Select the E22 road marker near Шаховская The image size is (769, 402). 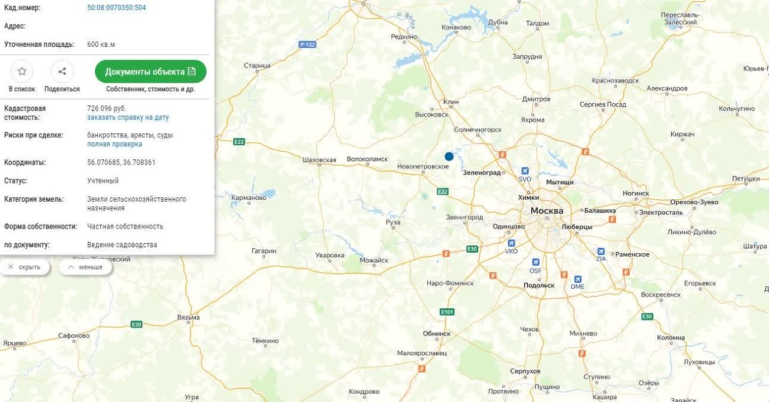click(x=240, y=142)
